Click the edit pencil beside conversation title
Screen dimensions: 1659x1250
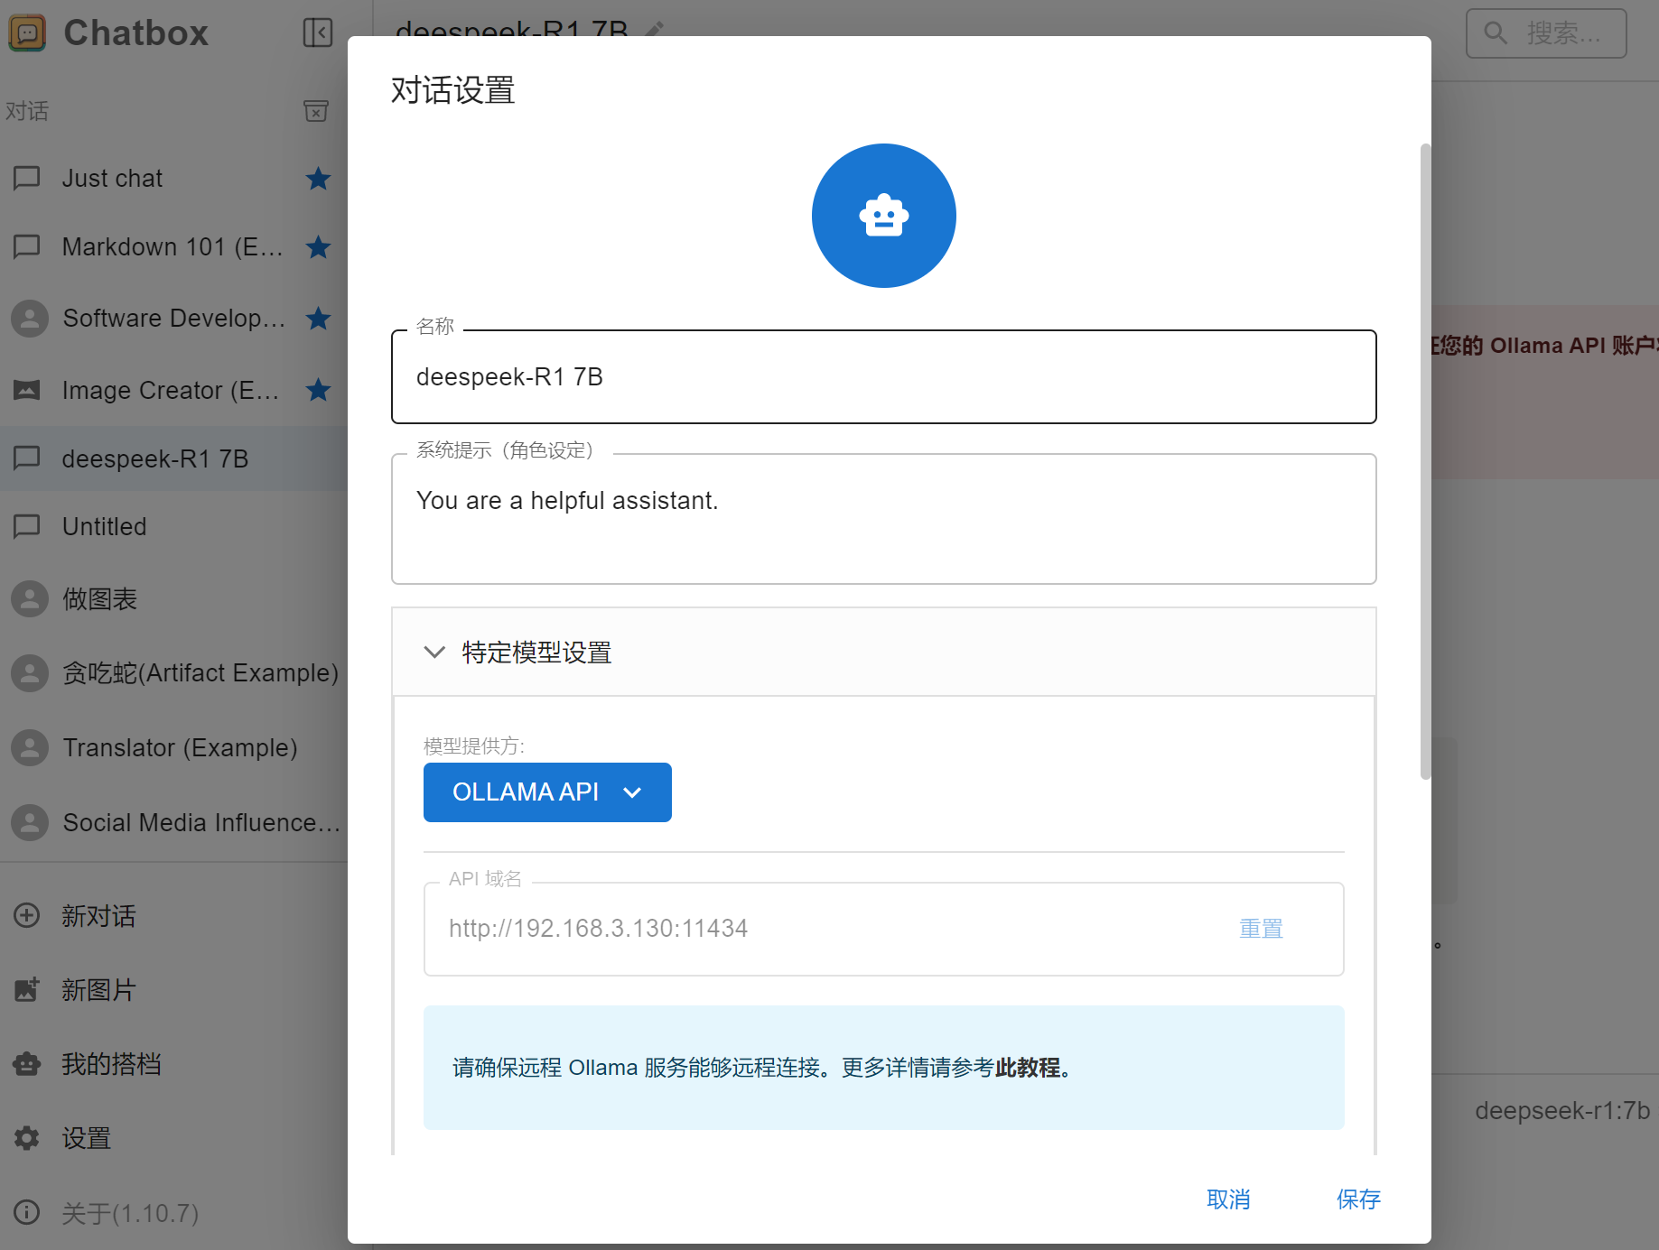655,29
